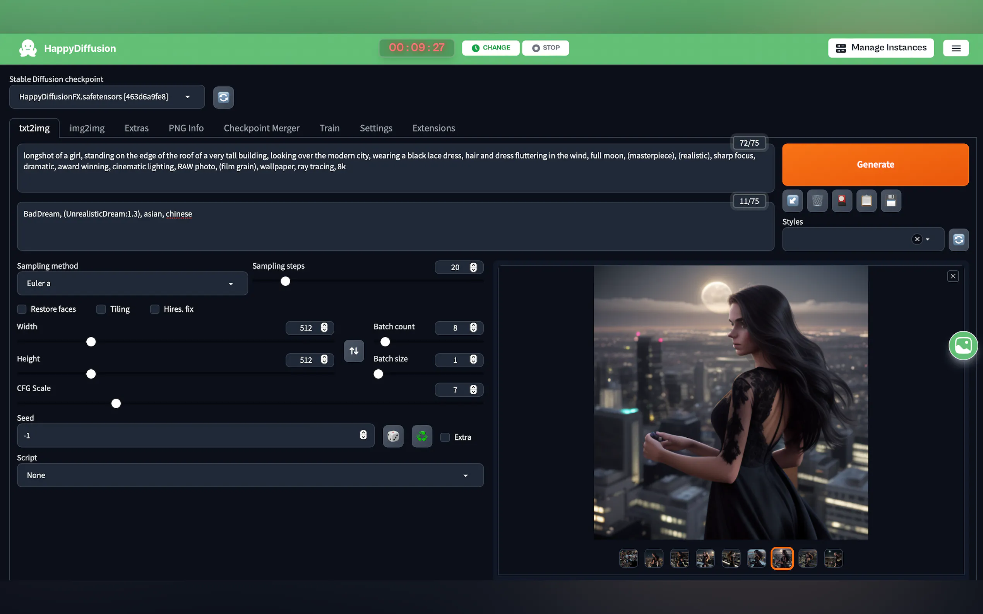Toggle the Tiling checkbox
The image size is (983, 614).
[x=101, y=309]
